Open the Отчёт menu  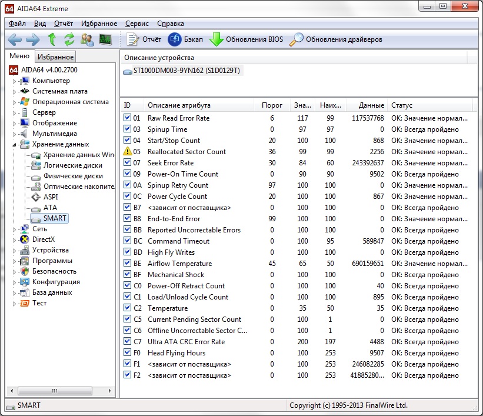64,24
